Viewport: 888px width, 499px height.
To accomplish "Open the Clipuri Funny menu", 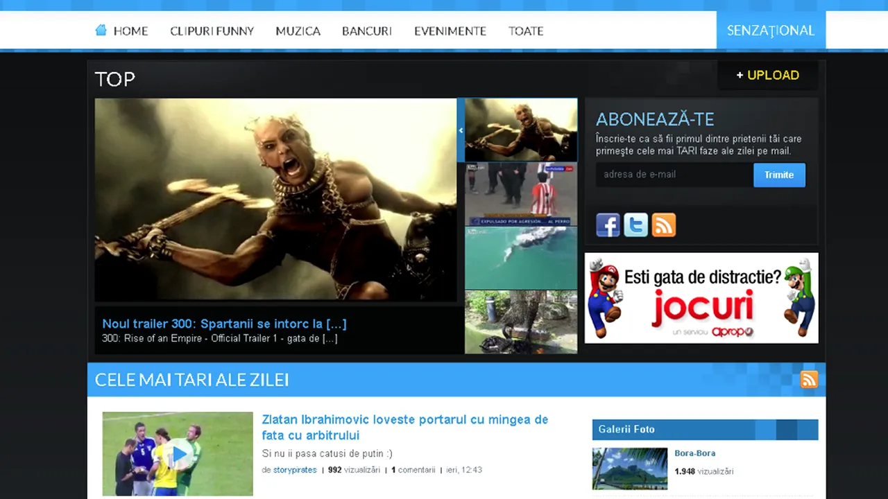I will click(212, 31).
